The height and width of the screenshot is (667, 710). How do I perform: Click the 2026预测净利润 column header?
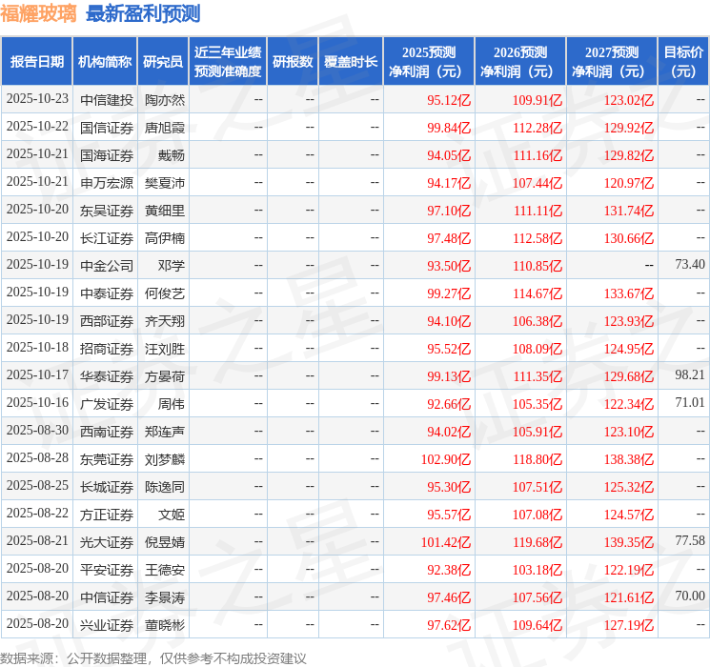click(519, 61)
